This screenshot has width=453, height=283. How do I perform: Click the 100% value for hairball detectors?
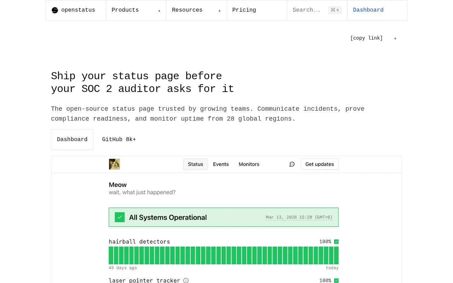pyautogui.click(x=325, y=242)
